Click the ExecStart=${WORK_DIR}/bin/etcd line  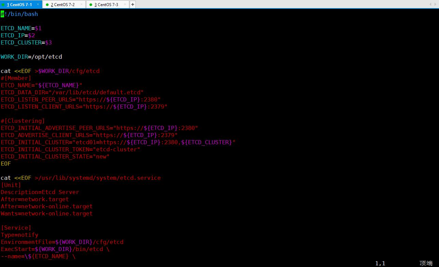click(55, 249)
